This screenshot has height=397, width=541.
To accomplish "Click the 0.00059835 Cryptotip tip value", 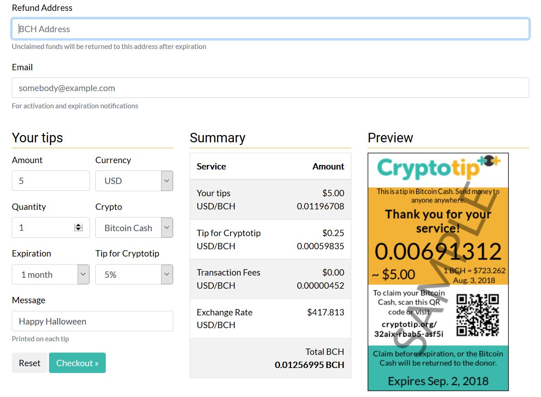I will [320, 246].
